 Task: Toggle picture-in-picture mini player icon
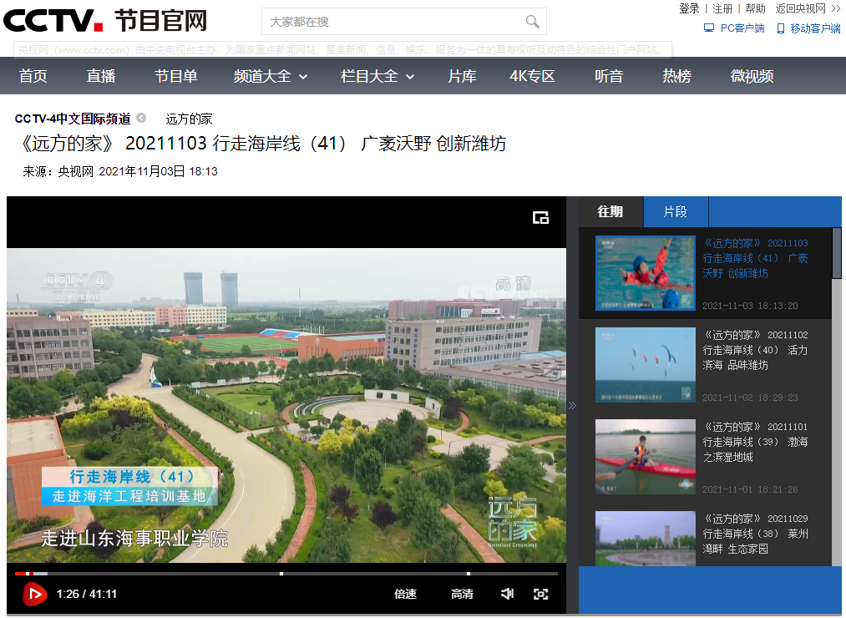coord(540,218)
